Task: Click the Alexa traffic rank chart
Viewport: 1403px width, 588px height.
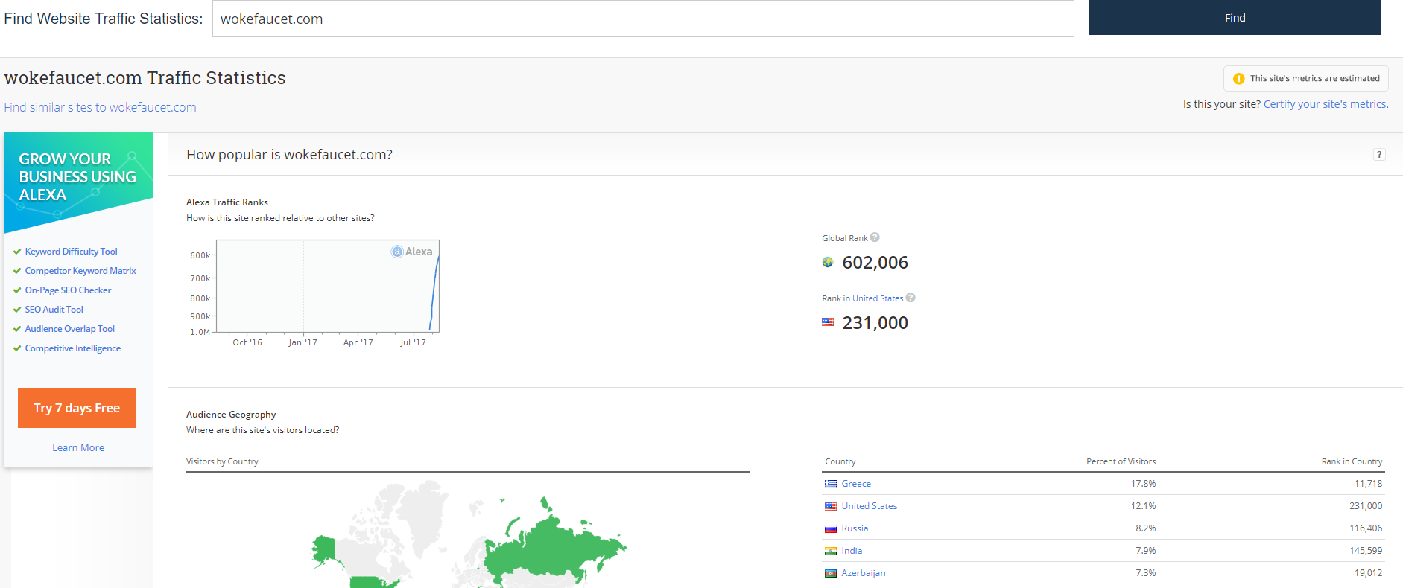Action: (x=328, y=286)
